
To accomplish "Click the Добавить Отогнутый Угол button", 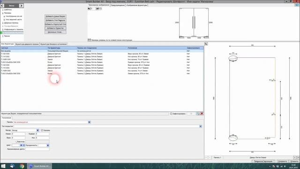I will [55, 24].
